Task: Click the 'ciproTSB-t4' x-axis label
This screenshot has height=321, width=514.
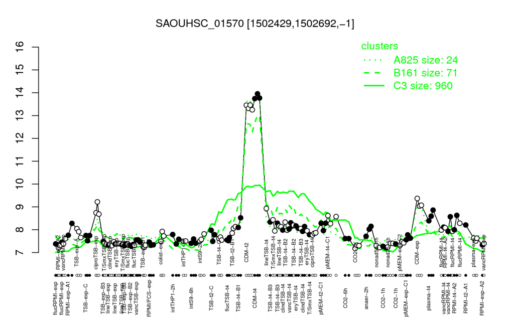Action: [x=312, y=253]
